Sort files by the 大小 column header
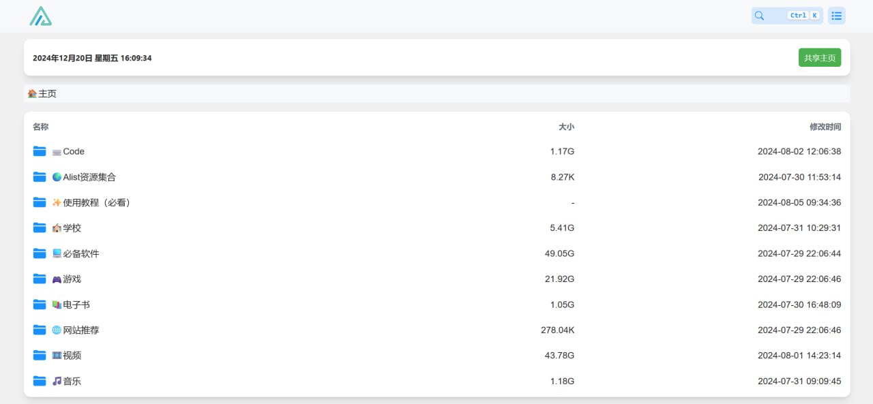873x404 pixels. 566,127
